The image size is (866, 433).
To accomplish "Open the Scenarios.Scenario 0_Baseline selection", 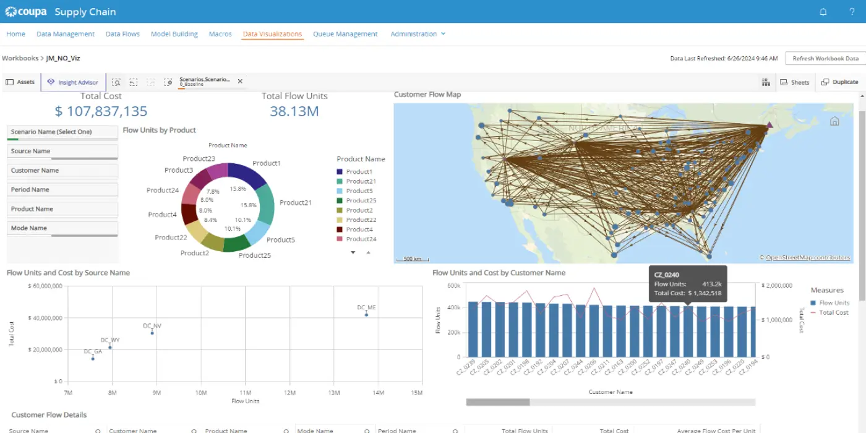I will point(205,82).
